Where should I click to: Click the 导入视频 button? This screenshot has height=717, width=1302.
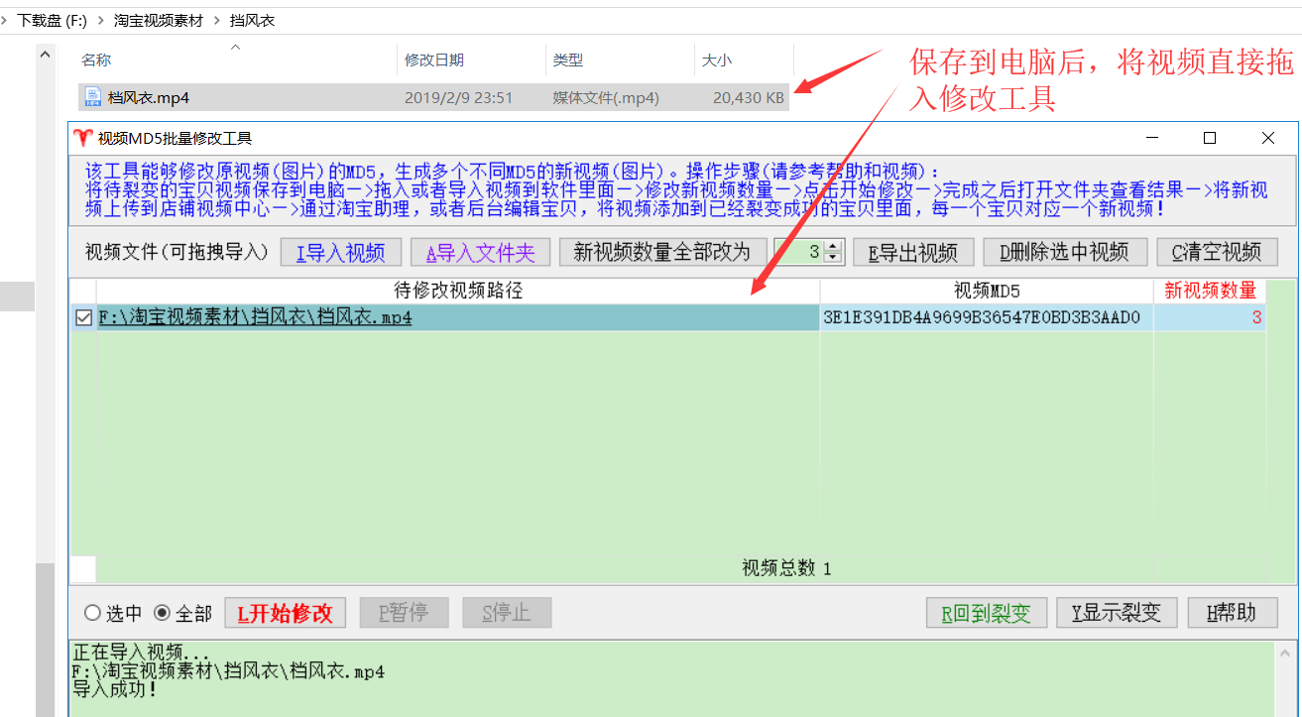[340, 253]
